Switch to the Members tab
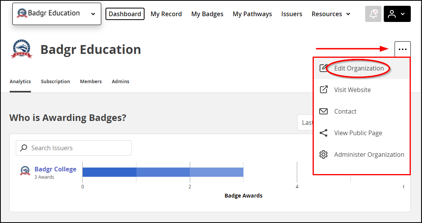This screenshot has width=422, height=223. click(x=91, y=82)
